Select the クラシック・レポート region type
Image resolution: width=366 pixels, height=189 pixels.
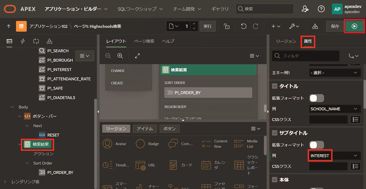point(246,165)
